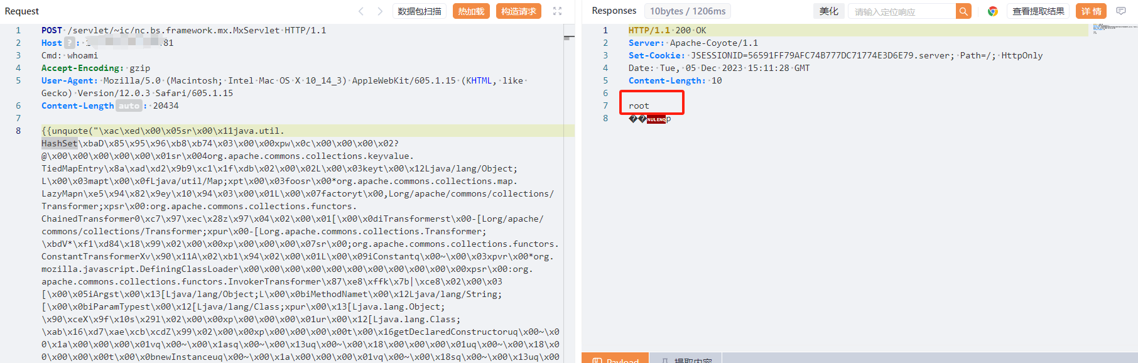1138x363 pixels.
Task: Switch to the 提取内容 tab
Action: coord(686,359)
